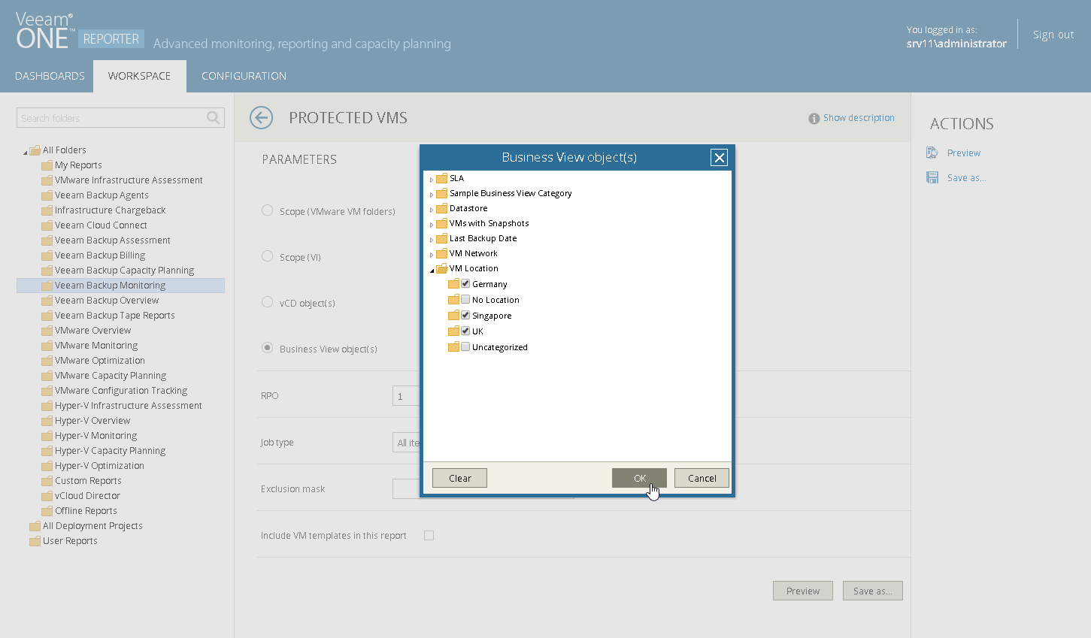Expand Last Backup Date node
The image size is (1091, 638).
432,240
